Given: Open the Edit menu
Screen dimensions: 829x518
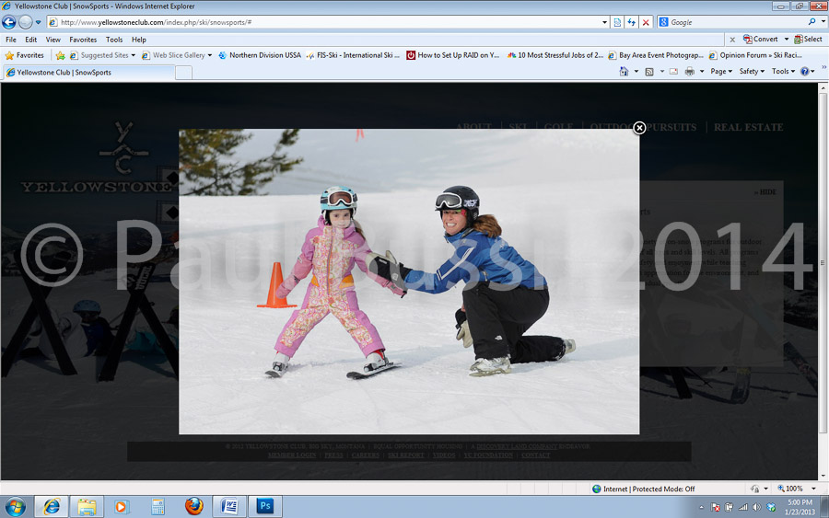Looking at the screenshot, I should 30,40.
